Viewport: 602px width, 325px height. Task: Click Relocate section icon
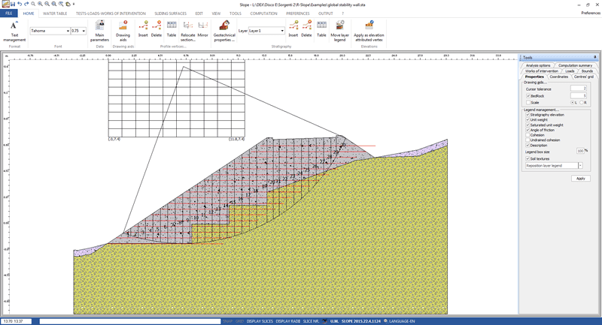(187, 30)
